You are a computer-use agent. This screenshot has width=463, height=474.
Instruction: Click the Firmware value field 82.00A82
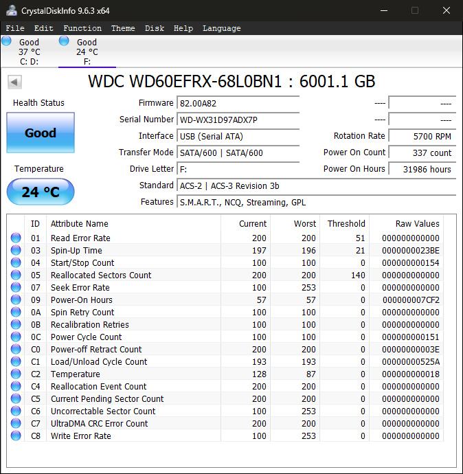pyautogui.click(x=238, y=103)
